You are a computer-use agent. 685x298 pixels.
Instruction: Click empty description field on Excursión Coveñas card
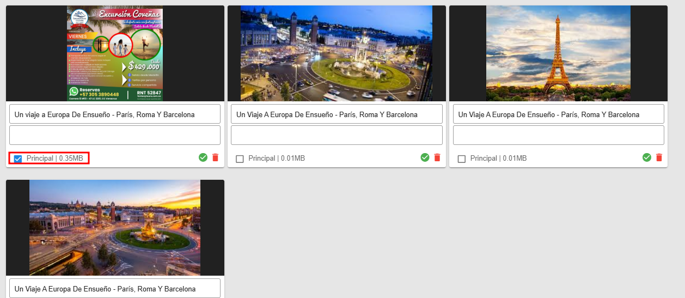pyautogui.click(x=115, y=135)
